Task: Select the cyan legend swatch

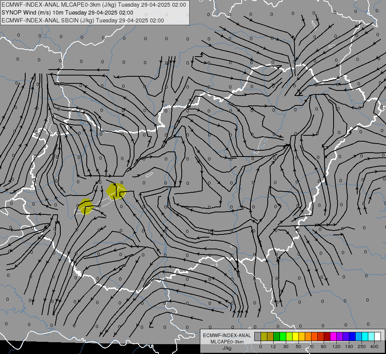Action: click(365, 337)
